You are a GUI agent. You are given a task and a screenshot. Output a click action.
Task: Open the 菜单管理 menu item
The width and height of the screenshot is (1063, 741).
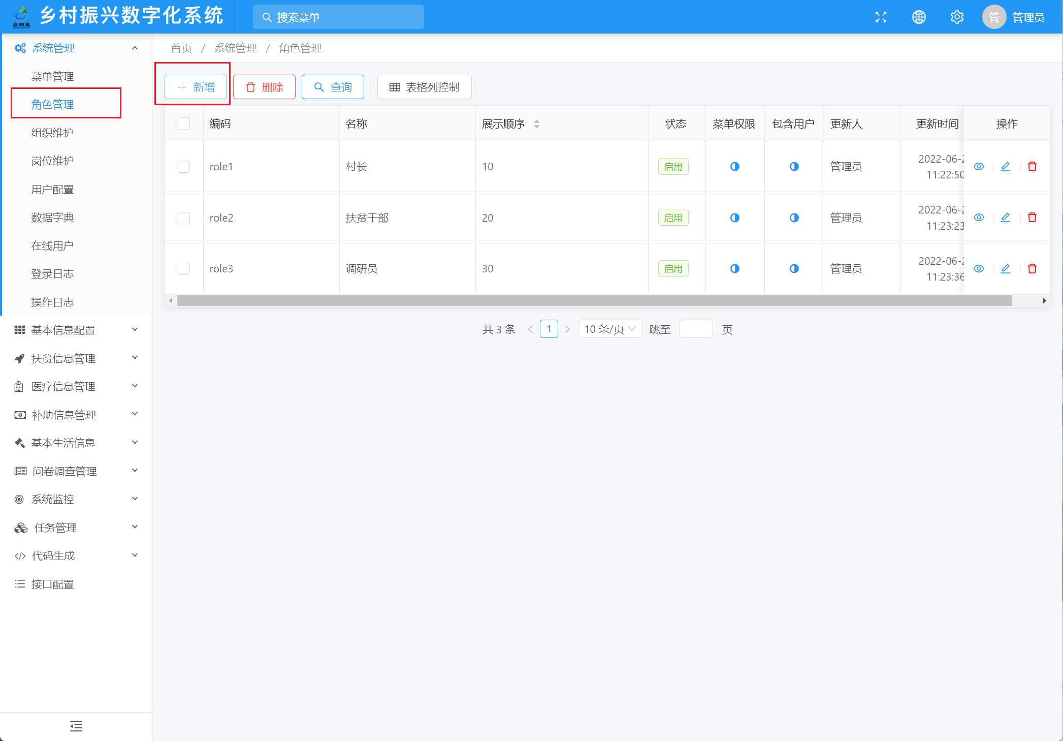(x=53, y=77)
